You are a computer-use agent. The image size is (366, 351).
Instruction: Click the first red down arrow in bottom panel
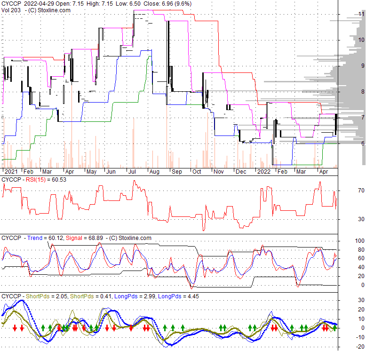pos(15,328)
